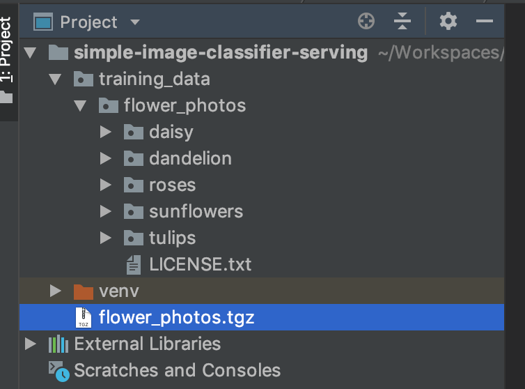Select the dandelion folder
This screenshot has width=525, height=389.
[x=189, y=158]
